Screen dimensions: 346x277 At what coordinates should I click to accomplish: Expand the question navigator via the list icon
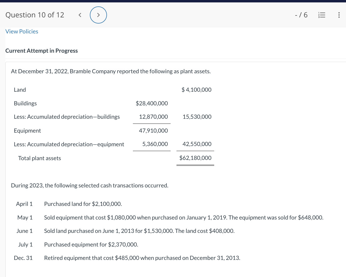pos(322,15)
